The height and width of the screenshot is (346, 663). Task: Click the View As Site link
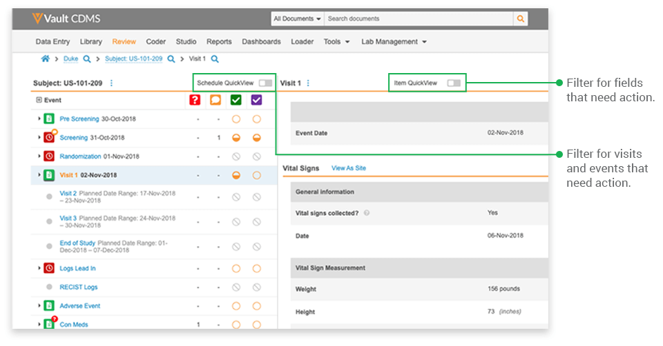(x=349, y=168)
